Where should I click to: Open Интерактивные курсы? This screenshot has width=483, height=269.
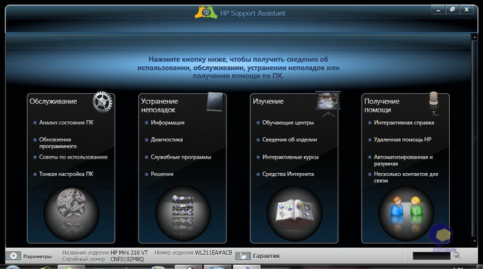click(290, 157)
